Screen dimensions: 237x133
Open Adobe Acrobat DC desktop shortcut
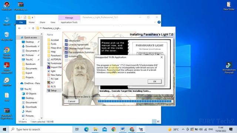[7, 68]
